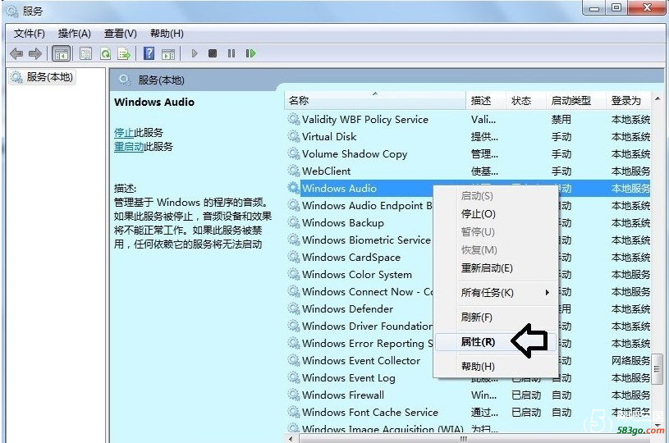This screenshot has width=669, height=443.
Task: Toggle the show/hide console tree icon
Action: coord(61,53)
